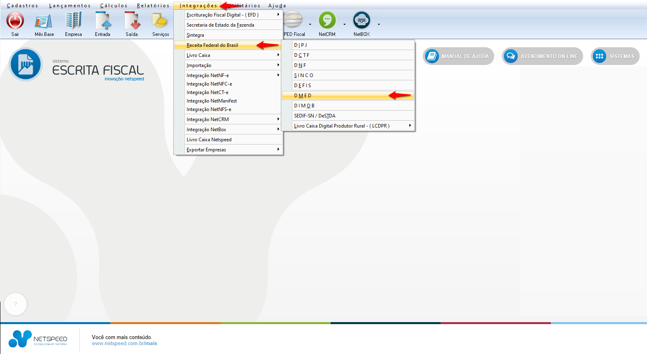Viewport: 647px width, 354px height.
Task: Choose Integração NetNFC-e menu entry
Action: pyautogui.click(x=228, y=84)
